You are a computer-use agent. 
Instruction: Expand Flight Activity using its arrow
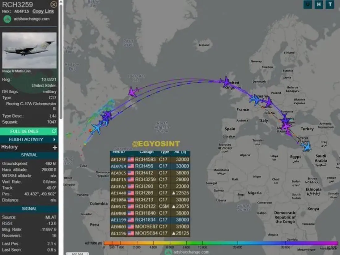click(54, 140)
